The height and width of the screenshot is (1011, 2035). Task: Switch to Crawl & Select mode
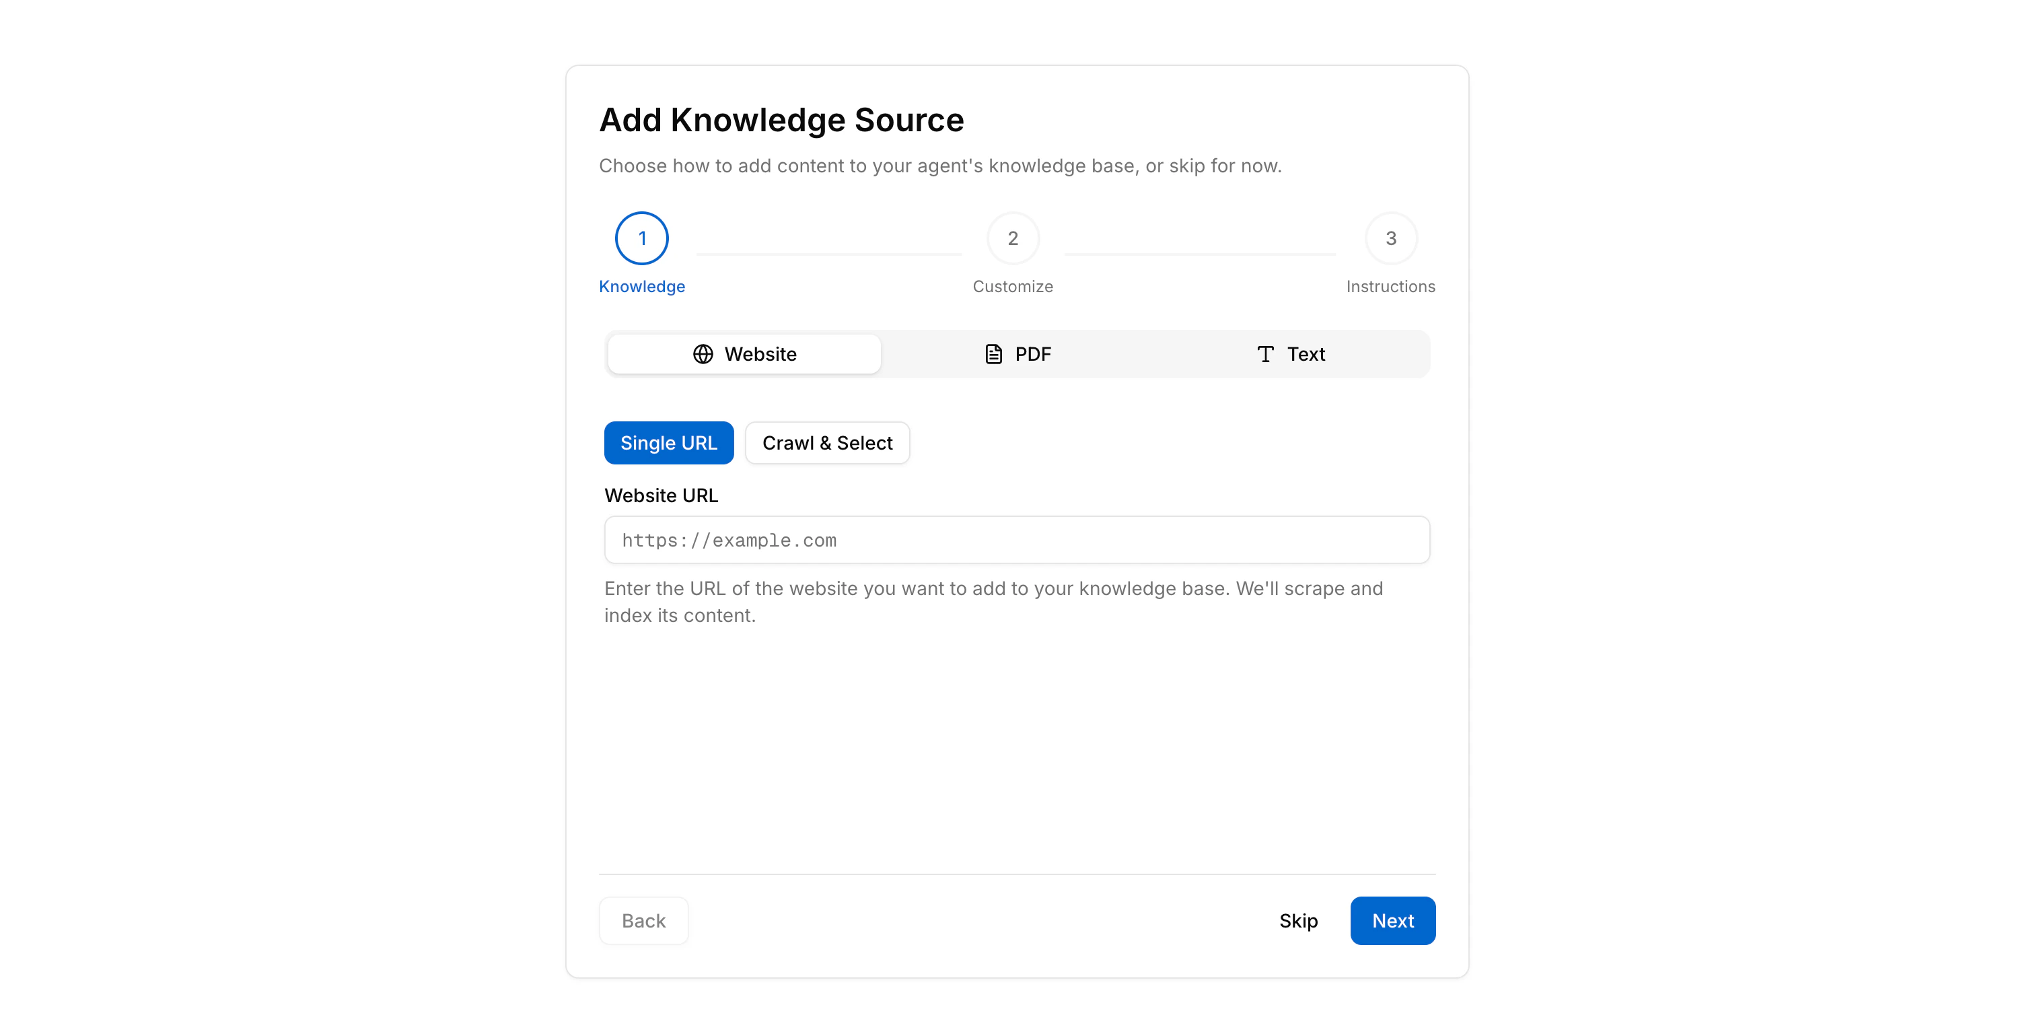click(x=827, y=443)
